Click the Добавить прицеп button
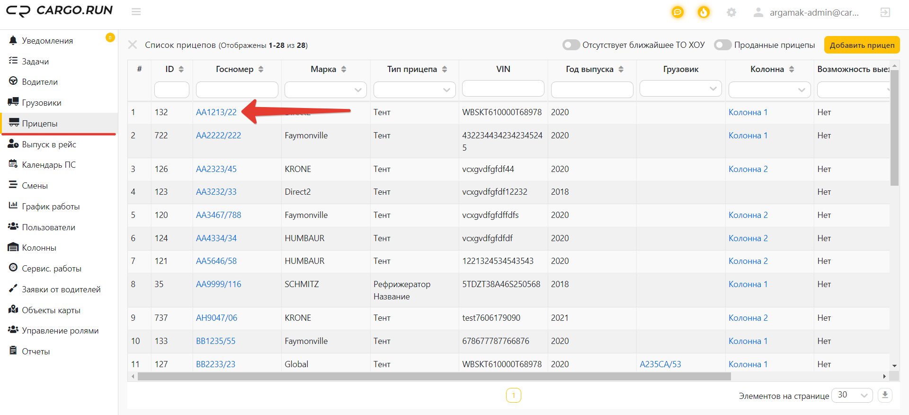The height and width of the screenshot is (415, 909). point(862,45)
